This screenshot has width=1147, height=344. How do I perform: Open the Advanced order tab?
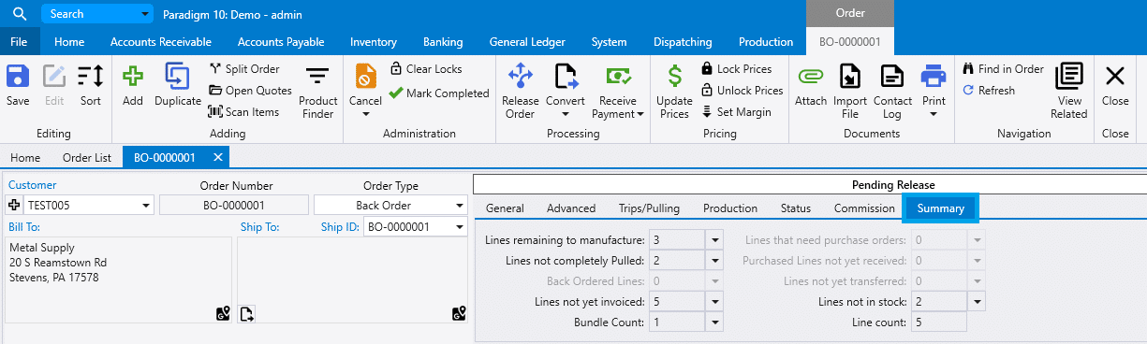[x=571, y=208]
